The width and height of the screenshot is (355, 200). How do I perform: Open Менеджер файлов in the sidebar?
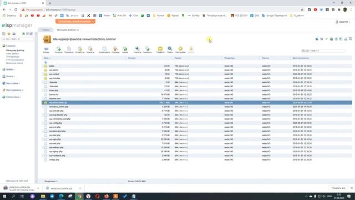15,51
